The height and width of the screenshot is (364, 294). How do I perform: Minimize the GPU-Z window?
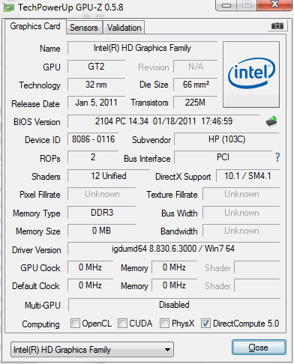(226, 5)
